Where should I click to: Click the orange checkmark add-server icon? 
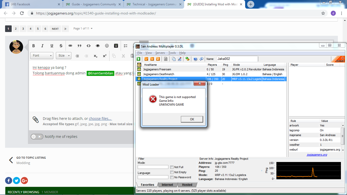point(146,59)
